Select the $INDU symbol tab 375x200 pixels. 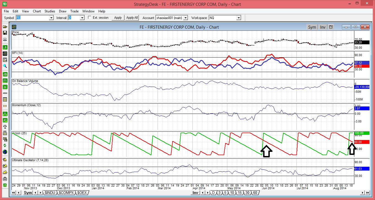[50, 193]
